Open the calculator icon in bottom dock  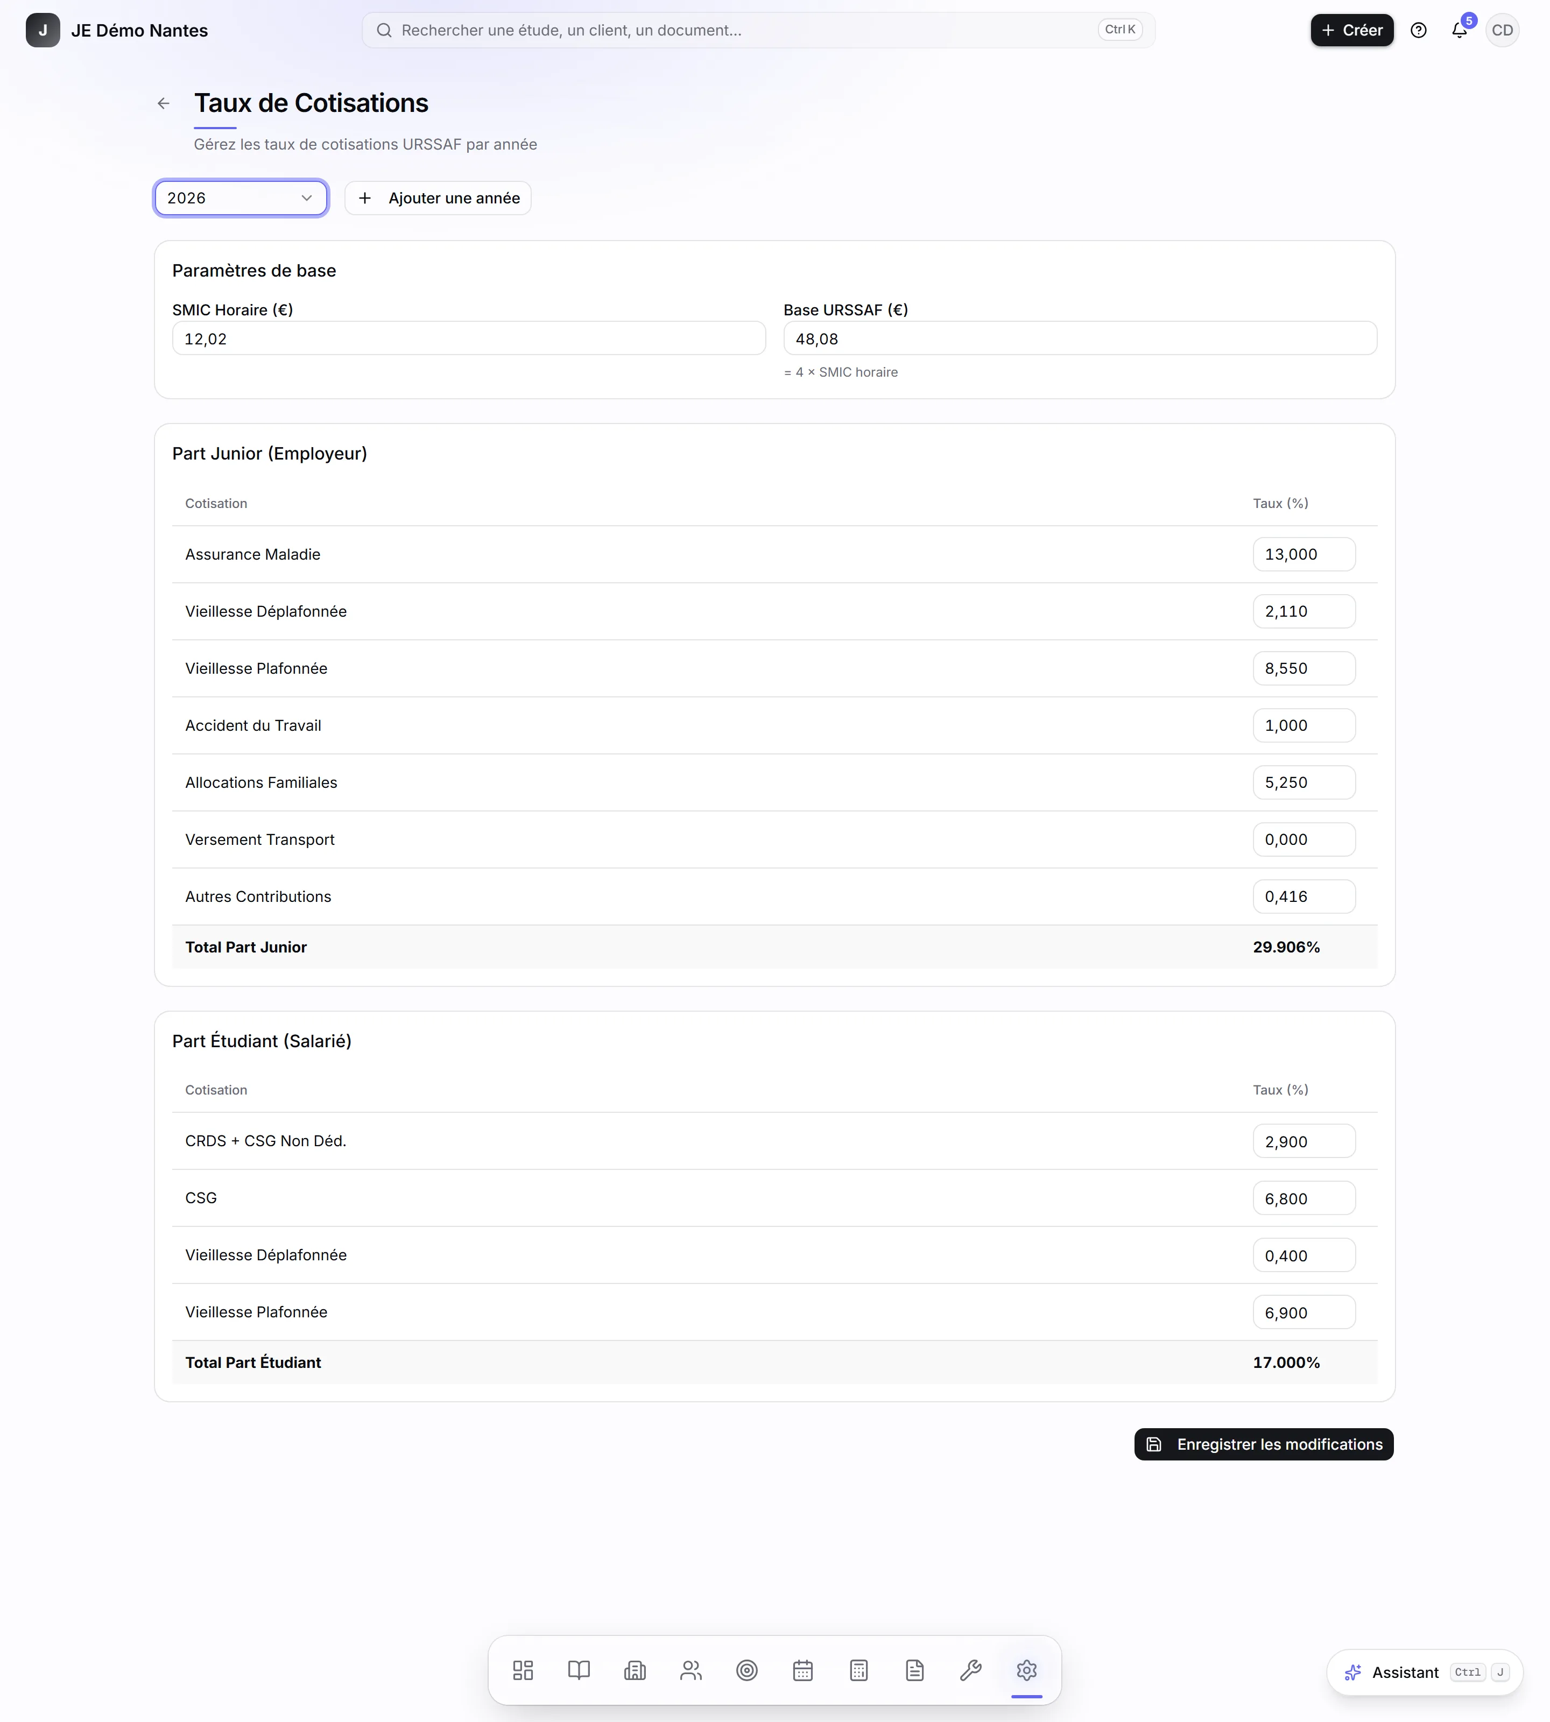pos(859,1670)
